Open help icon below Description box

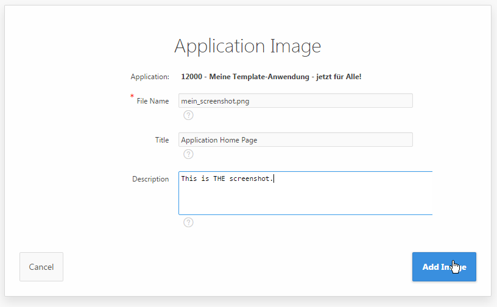click(188, 222)
